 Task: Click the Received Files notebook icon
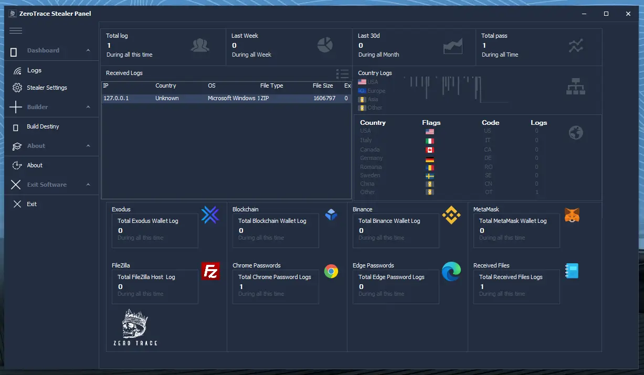click(572, 271)
